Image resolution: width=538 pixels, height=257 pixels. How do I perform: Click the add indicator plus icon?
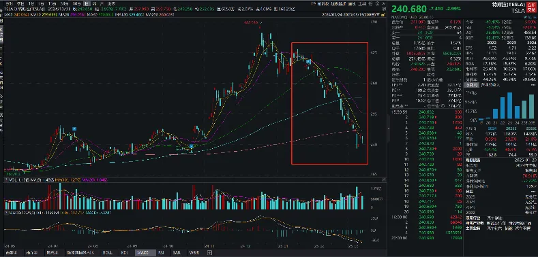point(209,252)
